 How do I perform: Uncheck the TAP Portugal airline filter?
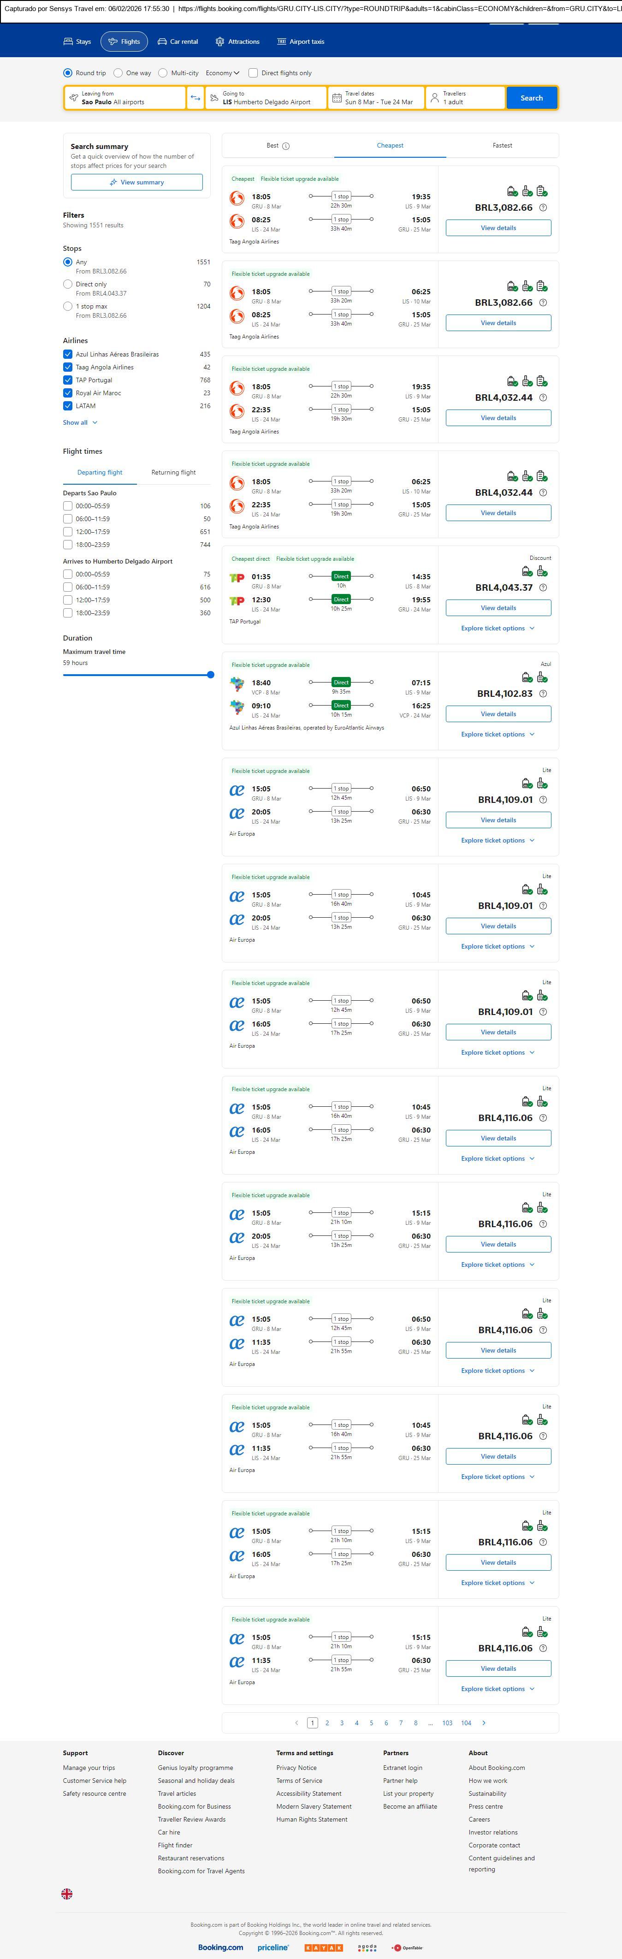tap(68, 380)
